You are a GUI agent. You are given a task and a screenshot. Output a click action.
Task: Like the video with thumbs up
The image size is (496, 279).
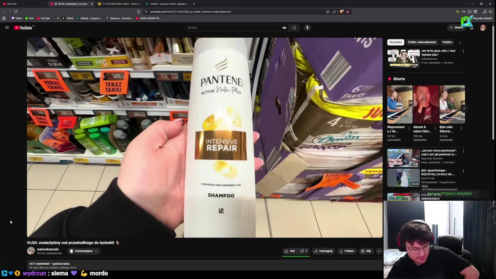[x=289, y=251]
